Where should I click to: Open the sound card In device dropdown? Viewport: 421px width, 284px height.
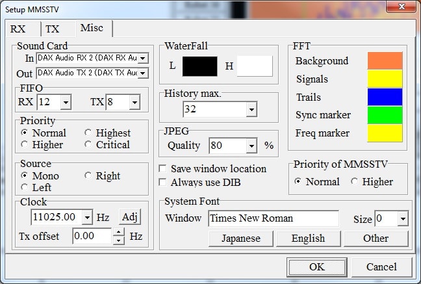[x=143, y=58]
